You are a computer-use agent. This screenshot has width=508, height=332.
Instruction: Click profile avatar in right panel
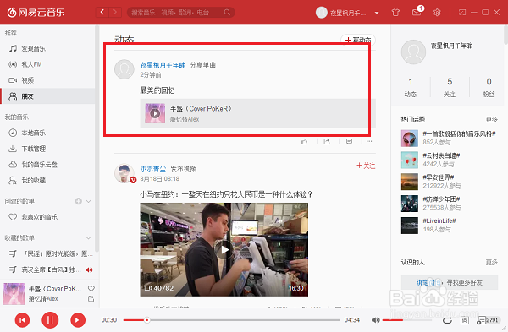[x=413, y=52]
